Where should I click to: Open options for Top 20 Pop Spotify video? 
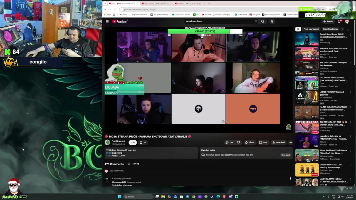point(350,122)
